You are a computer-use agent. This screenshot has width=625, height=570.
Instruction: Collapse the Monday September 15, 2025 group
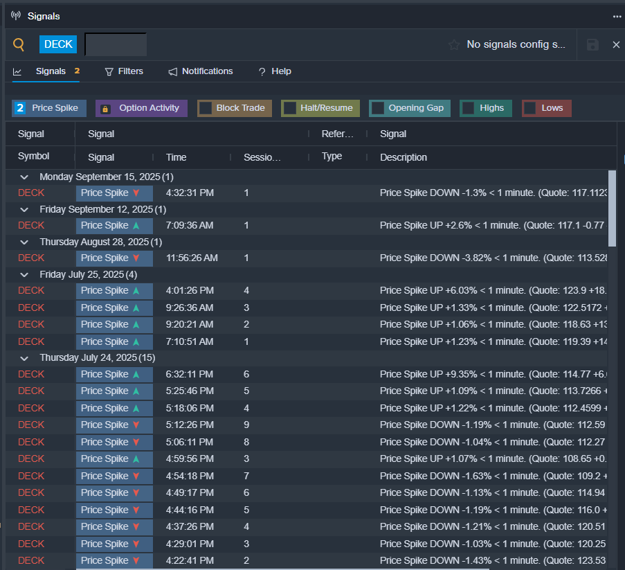click(25, 177)
